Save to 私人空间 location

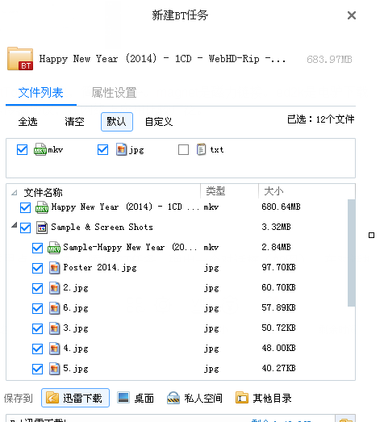pos(195,398)
